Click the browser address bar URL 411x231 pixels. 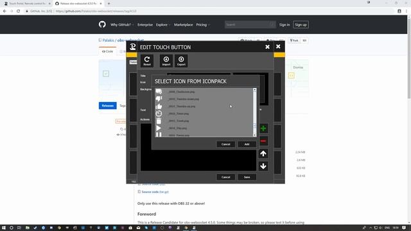(96, 12)
